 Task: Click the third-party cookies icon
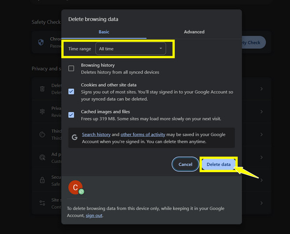[42, 133]
